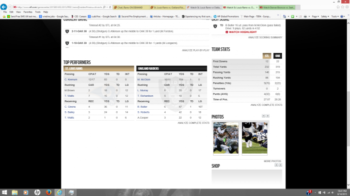Open the browser Tools gear icon
350x196 pixels.
(347, 7)
